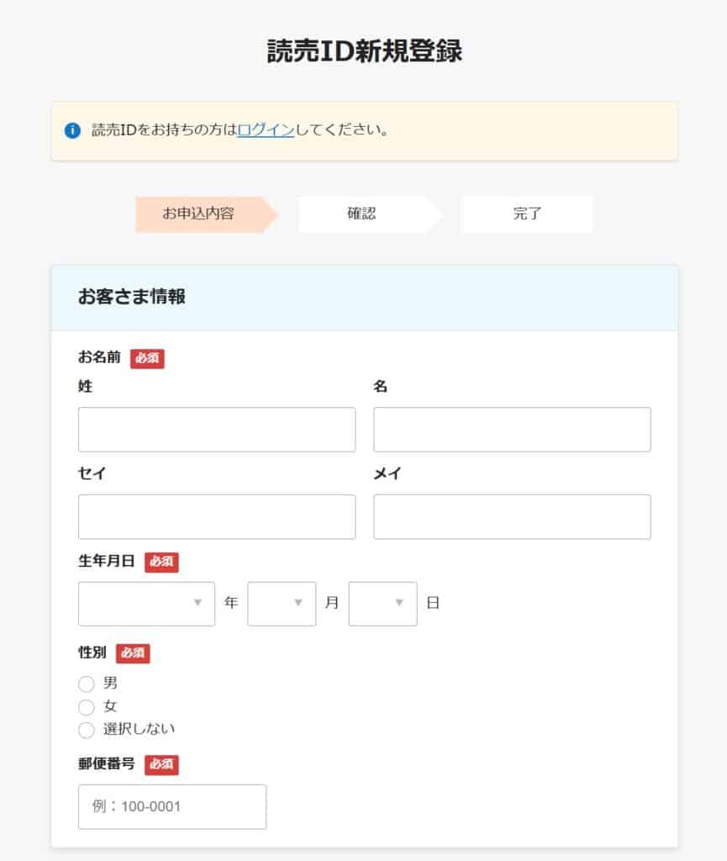Click the 必須 badge beside お名前
Image resolution: width=727 pixels, height=861 pixels.
pos(147,358)
